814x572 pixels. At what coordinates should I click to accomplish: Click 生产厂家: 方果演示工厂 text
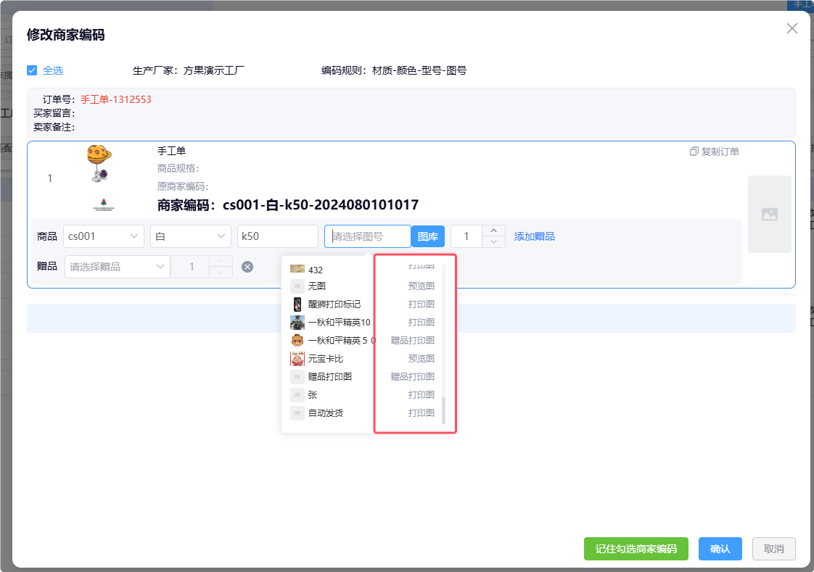[189, 70]
